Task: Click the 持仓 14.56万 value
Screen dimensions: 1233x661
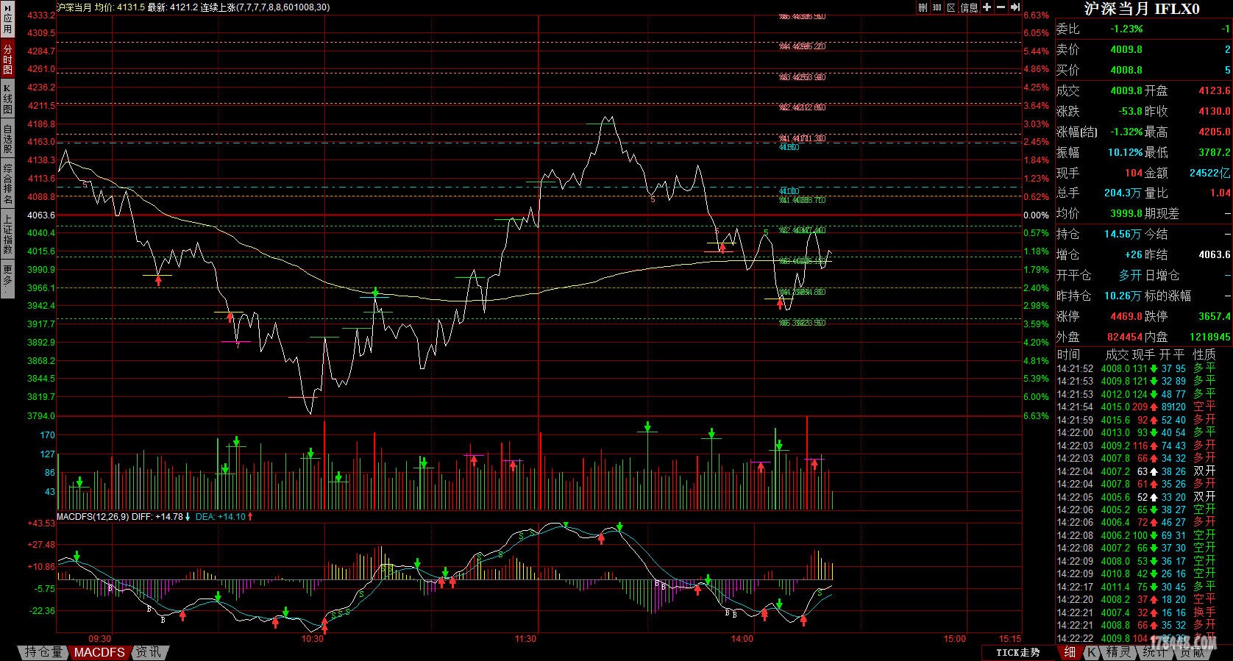Action: click(x=1123, y=234)
